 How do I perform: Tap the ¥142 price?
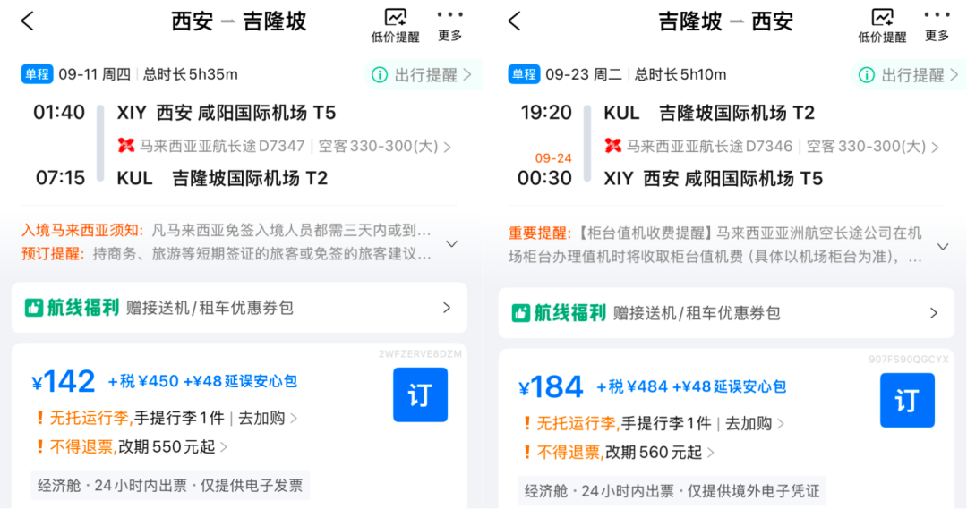[64, 381]
